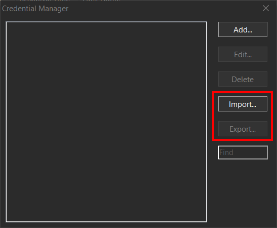This screenshot has height=228, width=277.
Task: Click inside the empty credentials list box
Action: [106, 122]
